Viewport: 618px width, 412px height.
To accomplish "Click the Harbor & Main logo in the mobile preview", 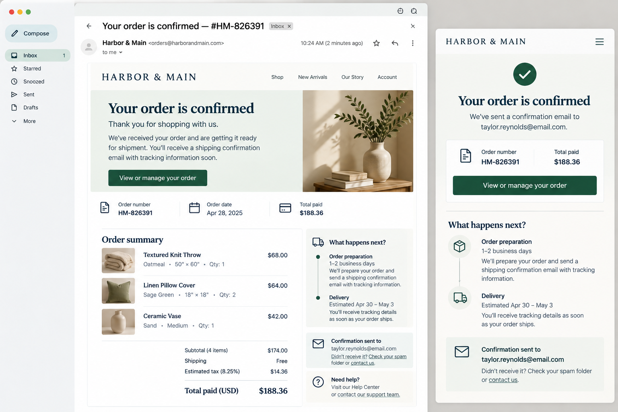I will pyautogui.click(x=486, y=41).
